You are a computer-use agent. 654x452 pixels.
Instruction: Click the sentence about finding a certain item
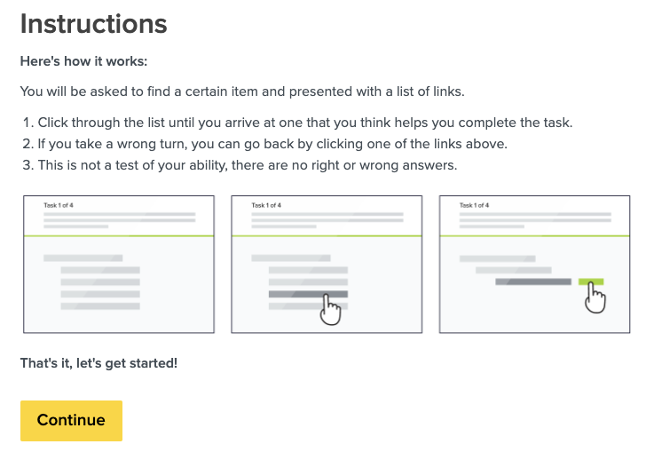coord(240,91)
